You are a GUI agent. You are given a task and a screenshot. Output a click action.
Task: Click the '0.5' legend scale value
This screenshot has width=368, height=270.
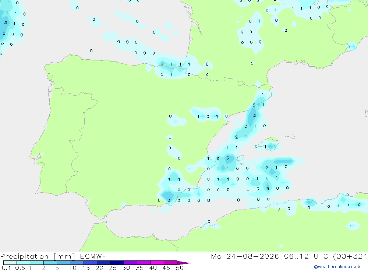[20, 268]
